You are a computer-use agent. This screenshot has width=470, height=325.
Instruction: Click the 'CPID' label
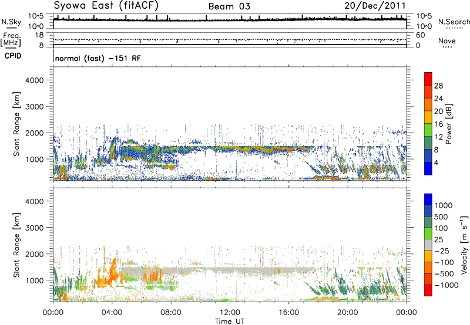[13, 56]
